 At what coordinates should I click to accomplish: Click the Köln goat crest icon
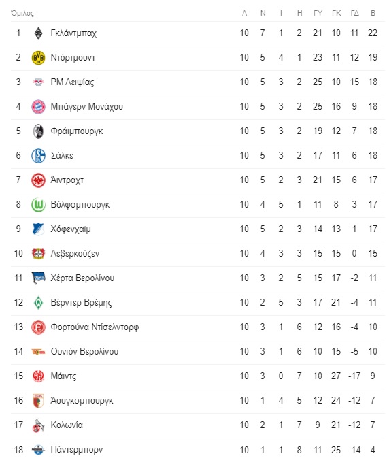38,425
